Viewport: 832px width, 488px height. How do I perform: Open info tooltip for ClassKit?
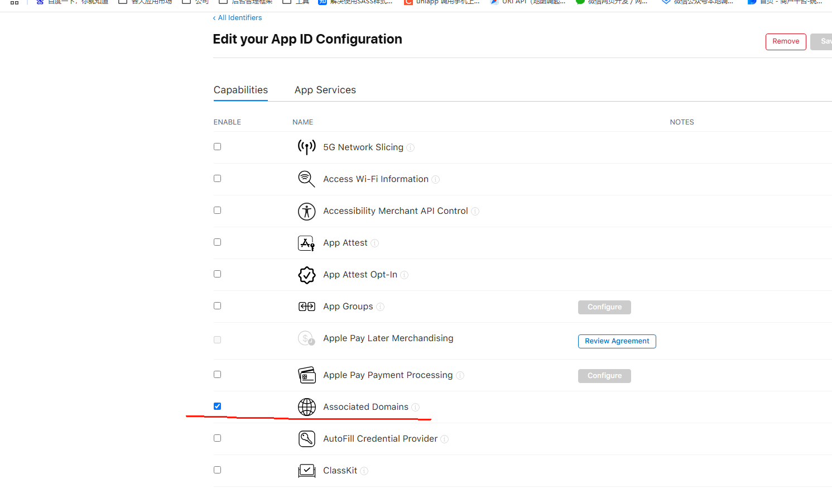click(x=364, y=471)
